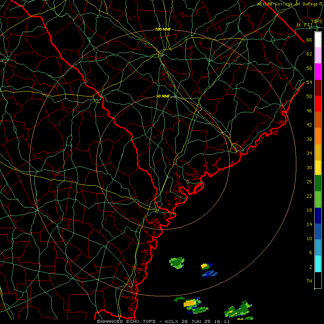Click the 26 JUN 25 16:11 timestamp
This screenshot has height=324, width=324.
tap(206, 321)
